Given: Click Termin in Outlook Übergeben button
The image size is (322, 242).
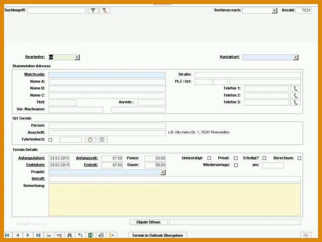Looking at the screenshot, I should tap(157, 236).
